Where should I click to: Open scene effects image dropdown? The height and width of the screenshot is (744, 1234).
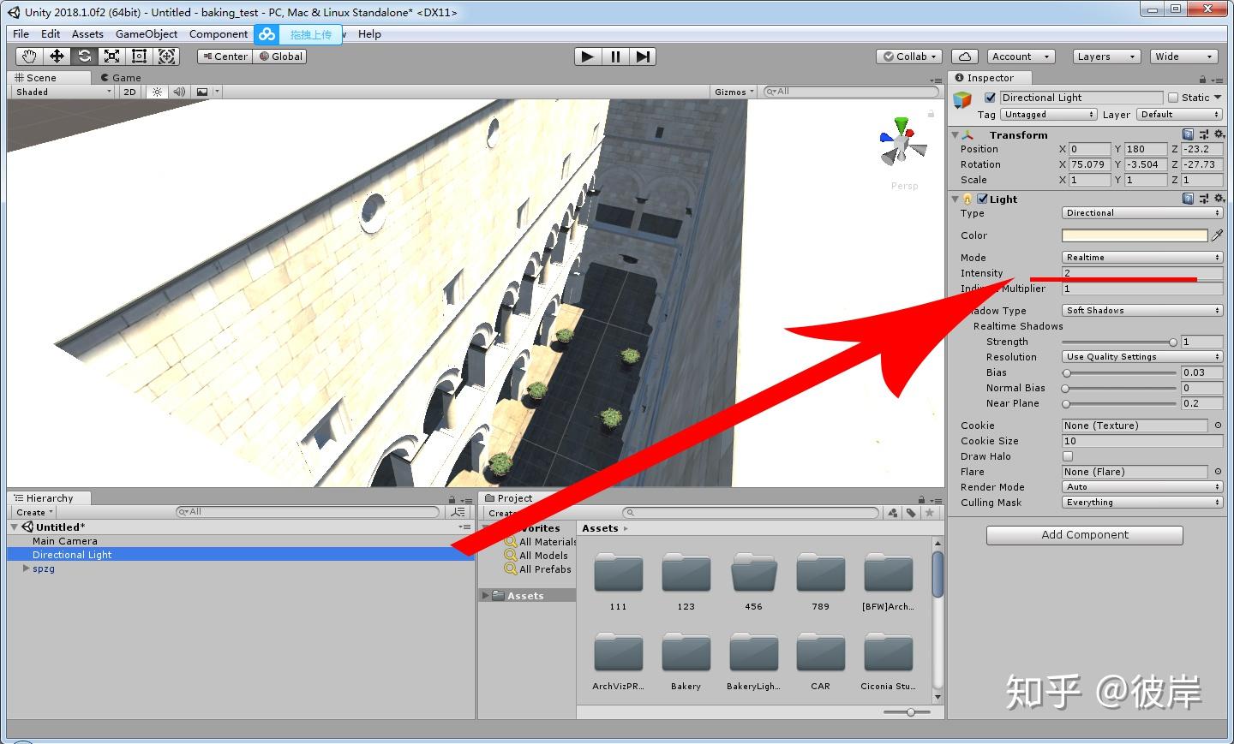pos(207,92)
